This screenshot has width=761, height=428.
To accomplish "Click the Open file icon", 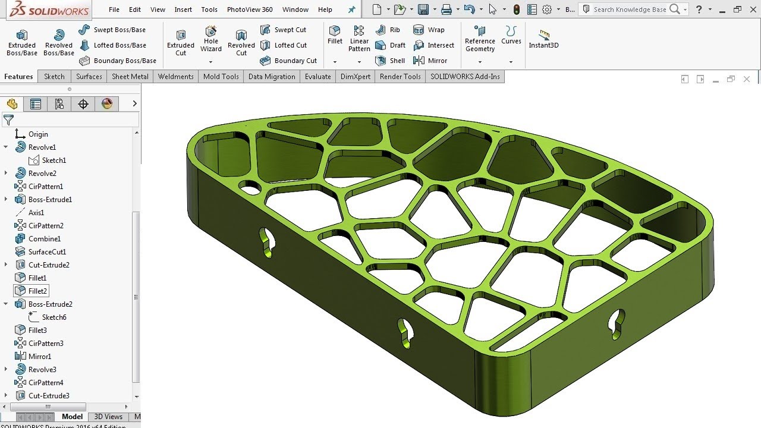I will coord(400,10).
